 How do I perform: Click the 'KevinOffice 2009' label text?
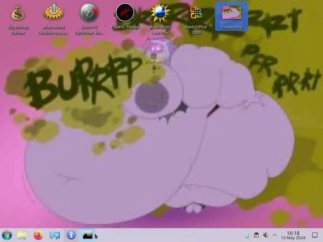coord(196,30)
